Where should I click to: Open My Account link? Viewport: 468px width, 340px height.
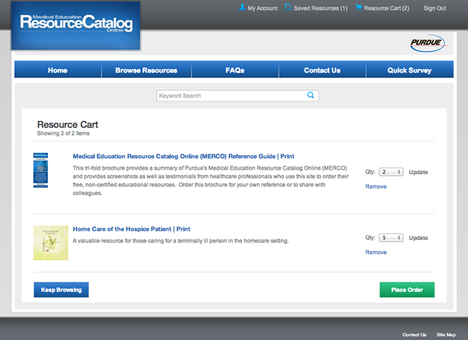tap(262, 9)
